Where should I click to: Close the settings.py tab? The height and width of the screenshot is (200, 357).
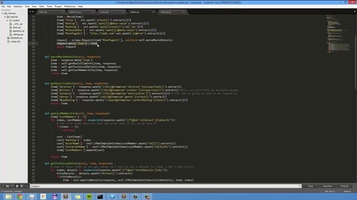tap(184, 12)
